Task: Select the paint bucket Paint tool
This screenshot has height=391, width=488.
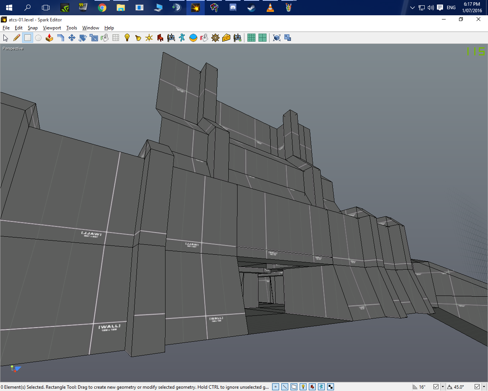Action: click(x=105, y=38)
